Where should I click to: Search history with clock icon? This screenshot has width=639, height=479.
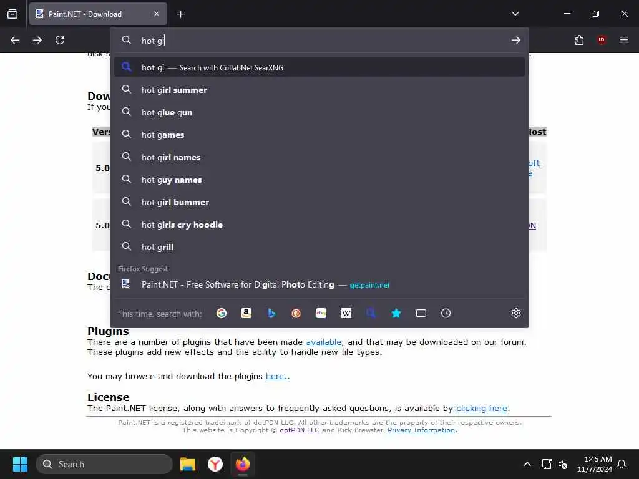446,313
